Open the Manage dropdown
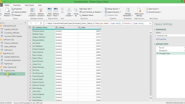 tap(17, 15)
